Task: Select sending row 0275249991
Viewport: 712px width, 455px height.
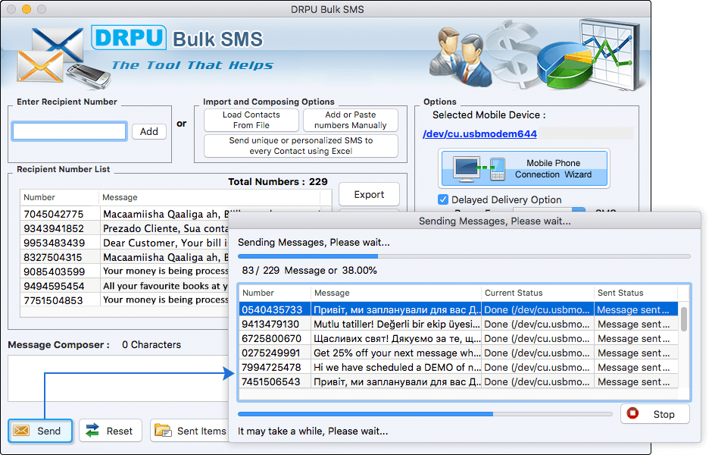Action: point(458,353)
